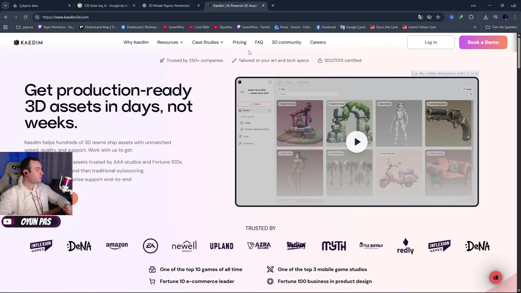Reload the Kaedim page
521x293 pixels.
pyautogui.click(x=25, y=17)
